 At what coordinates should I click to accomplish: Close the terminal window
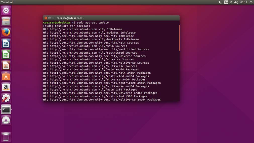(46, 18)
